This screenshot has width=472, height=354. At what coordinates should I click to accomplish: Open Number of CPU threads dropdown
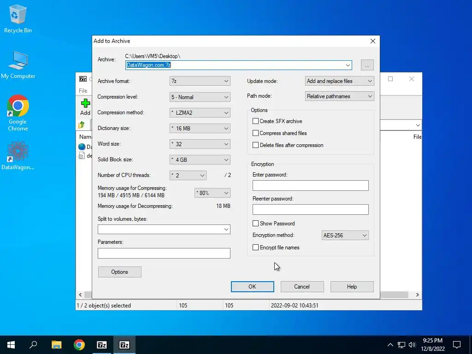[188, 175]
